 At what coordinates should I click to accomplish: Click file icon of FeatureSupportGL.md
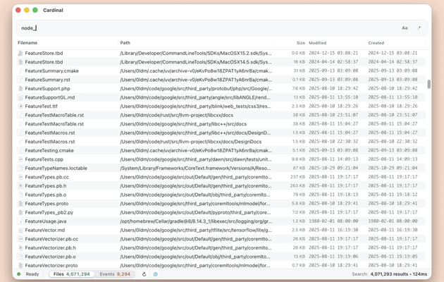pyautogui.click(x=20, y=97)
